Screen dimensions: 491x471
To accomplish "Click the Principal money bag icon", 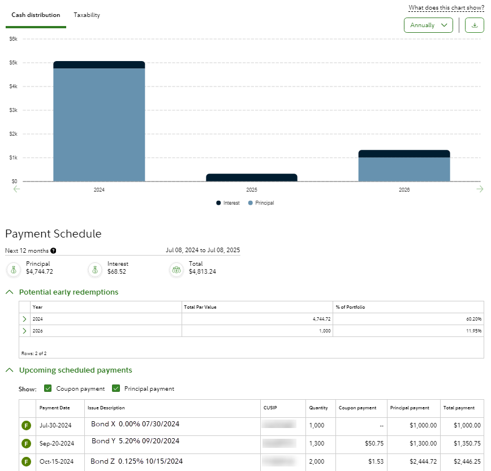I will coord(14,270).
